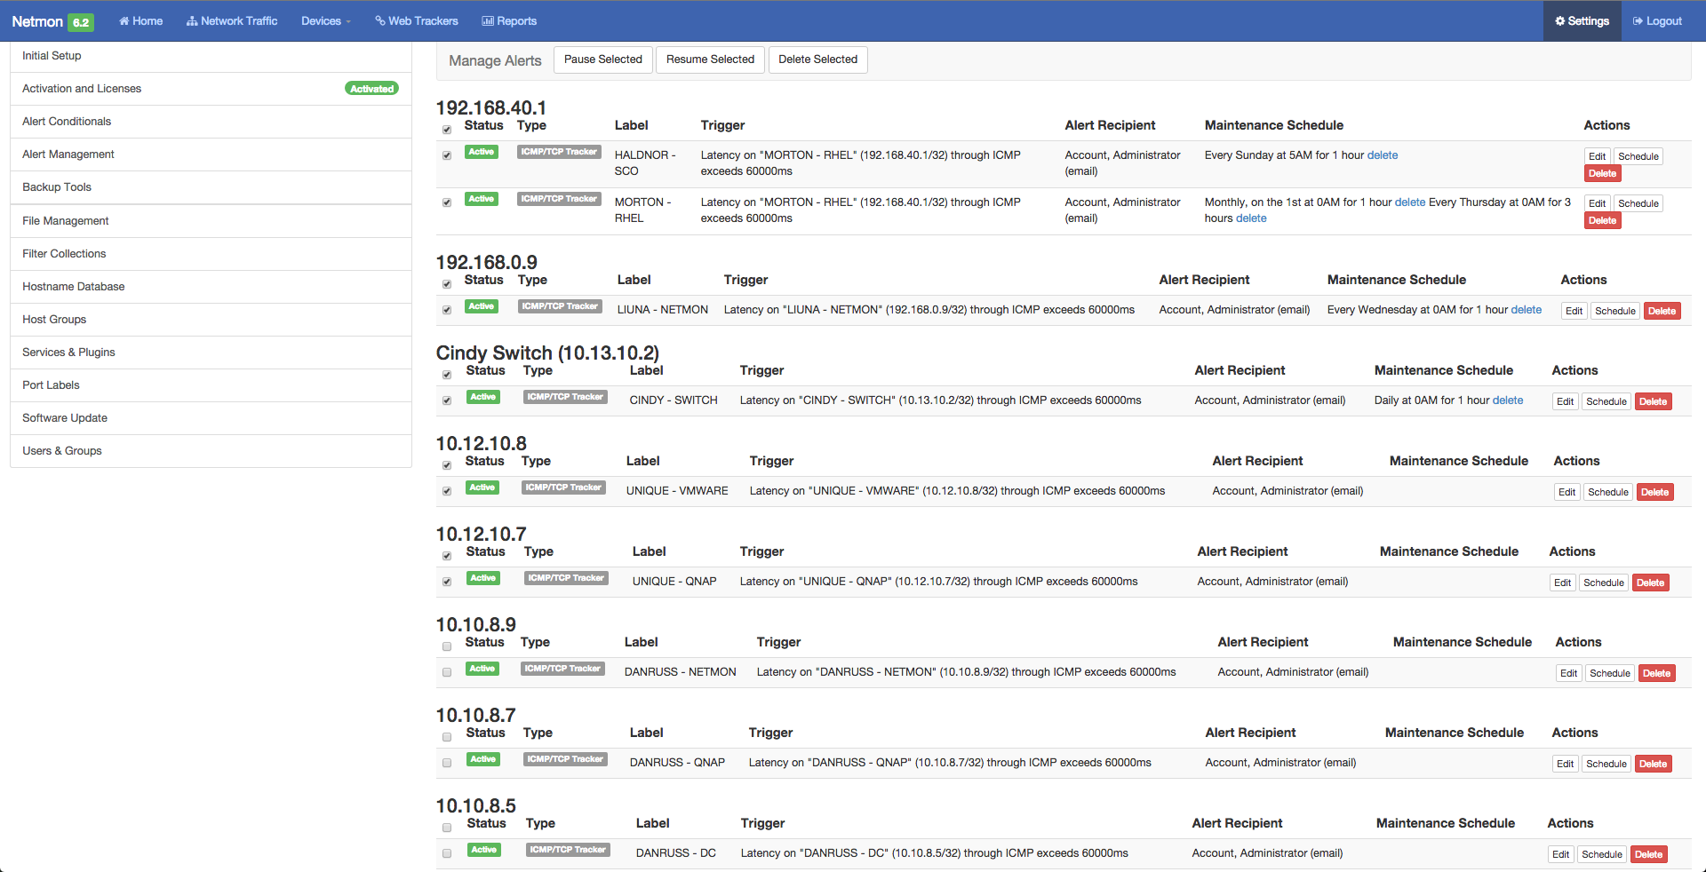
Task: Open Alert Management in the sidebar
Action: pos(68,155)
